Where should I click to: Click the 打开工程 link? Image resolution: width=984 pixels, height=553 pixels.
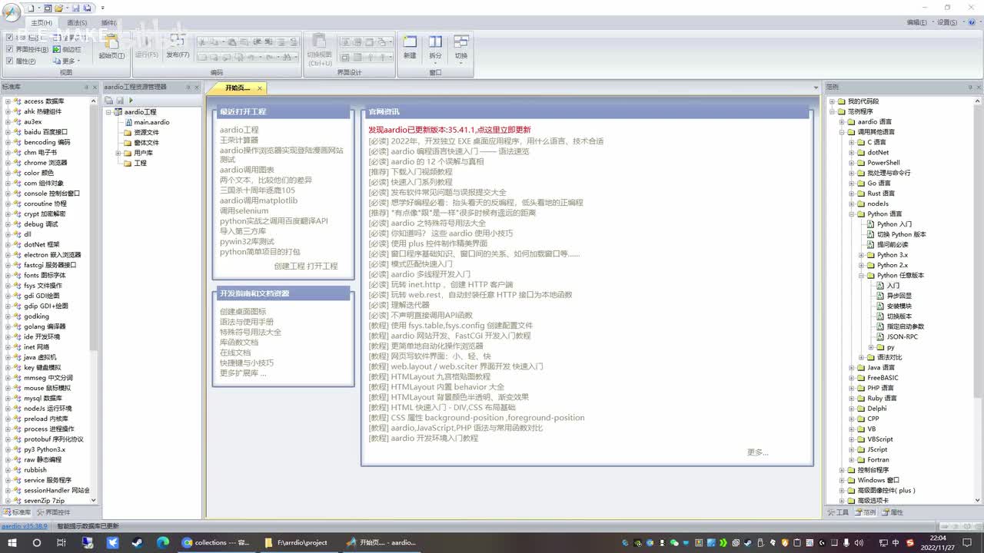tap(322, 266)
